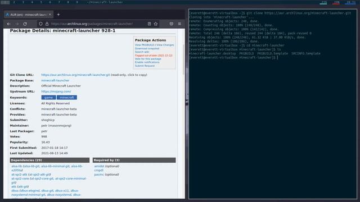Click First Submitted date 2017-01-18

point(55,148)
